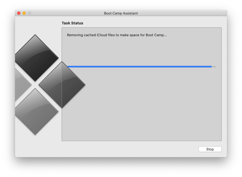Click the 'Boot Camp Assistant' window title
Image resolution: width=242 pixels, height=177 pixels.
(x=121, y=13)
